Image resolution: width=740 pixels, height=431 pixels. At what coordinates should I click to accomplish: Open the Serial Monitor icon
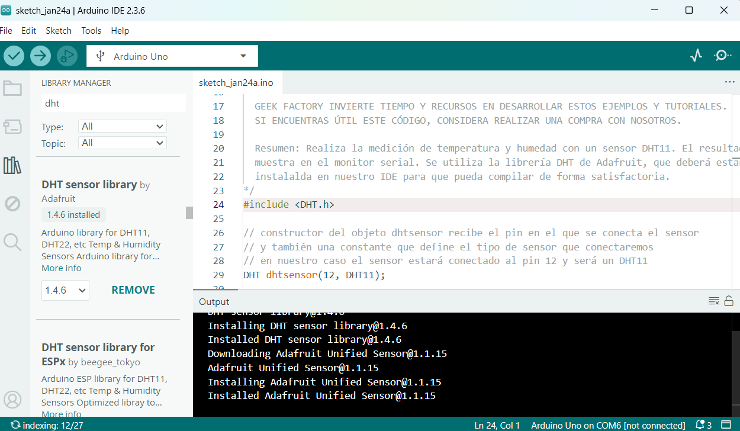(x=722, y=56)
